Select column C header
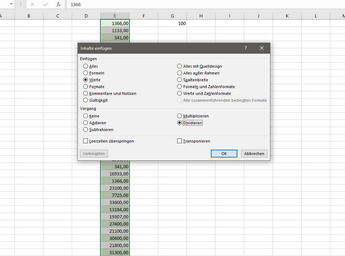Viewport: 345px width, 256px height. click(58, 16)
